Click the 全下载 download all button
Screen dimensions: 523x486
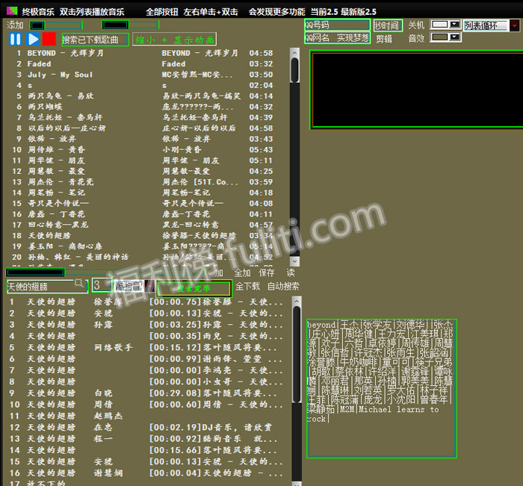click(x=247, y=286)
